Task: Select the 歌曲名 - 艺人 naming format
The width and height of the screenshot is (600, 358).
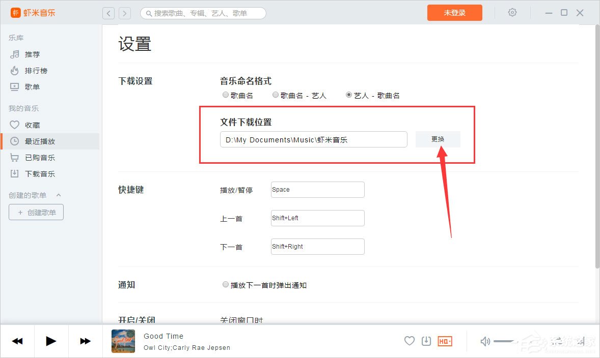Action: pyautogui.click(x=275, y=95)
